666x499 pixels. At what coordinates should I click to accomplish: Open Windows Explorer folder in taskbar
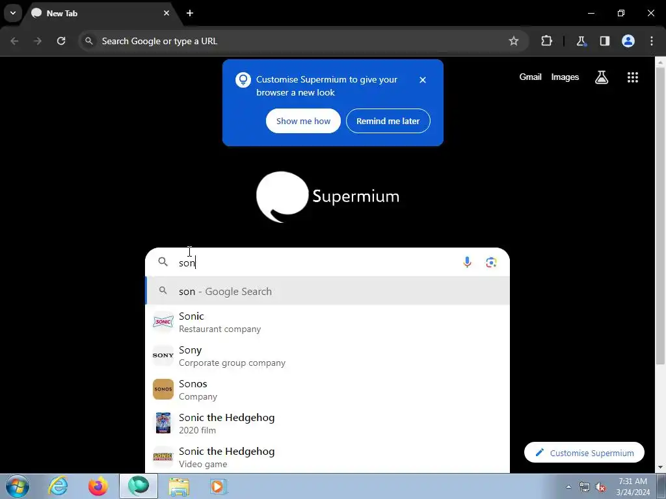pos(179,486)
